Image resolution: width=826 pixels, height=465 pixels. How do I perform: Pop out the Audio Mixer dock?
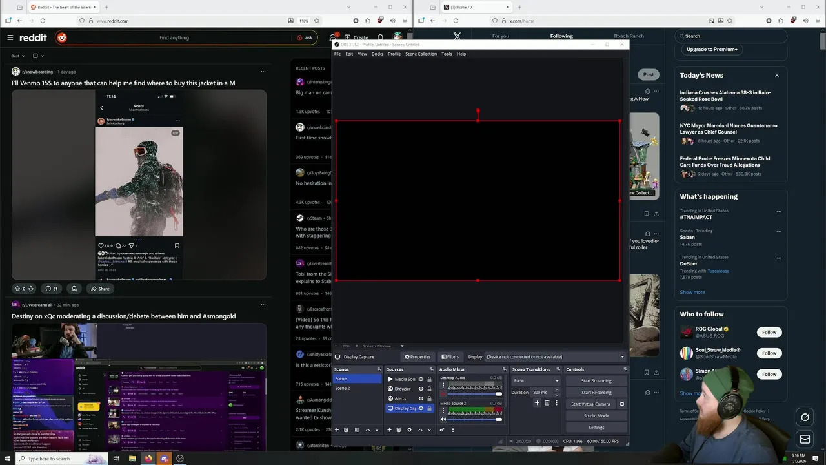503,369
